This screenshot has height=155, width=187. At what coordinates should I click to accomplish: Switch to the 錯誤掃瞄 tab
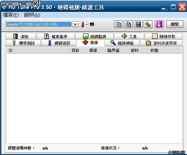point(122,43)
